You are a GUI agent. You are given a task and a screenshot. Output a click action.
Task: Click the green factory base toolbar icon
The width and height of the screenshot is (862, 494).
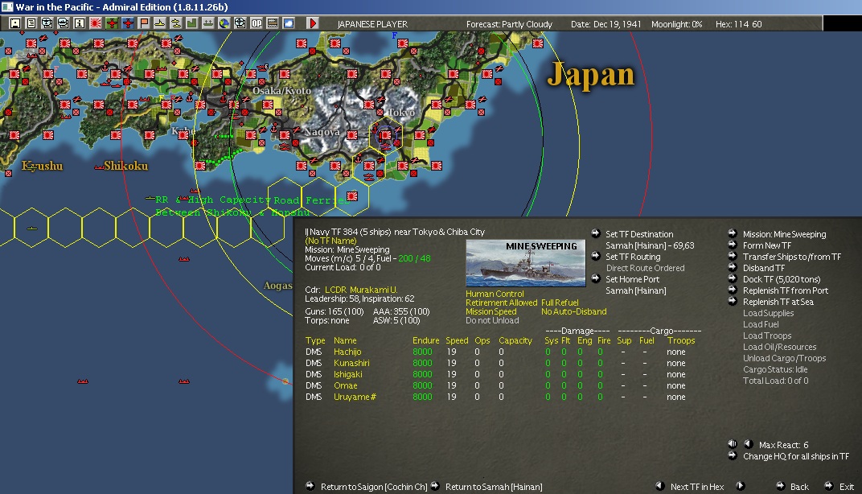pos(192,23)
